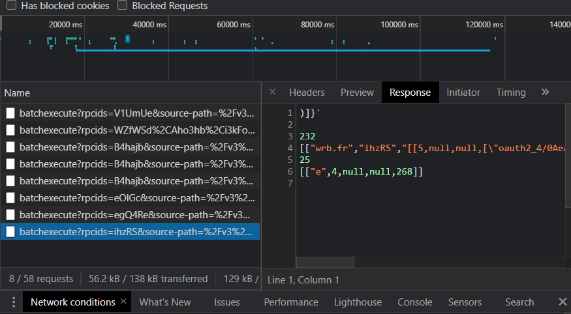Click file icon of egQ4Re request

(10, 214)
